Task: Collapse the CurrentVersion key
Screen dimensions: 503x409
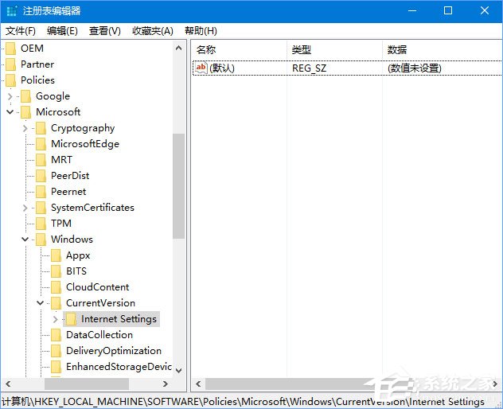Action: [x=40, y=303]
